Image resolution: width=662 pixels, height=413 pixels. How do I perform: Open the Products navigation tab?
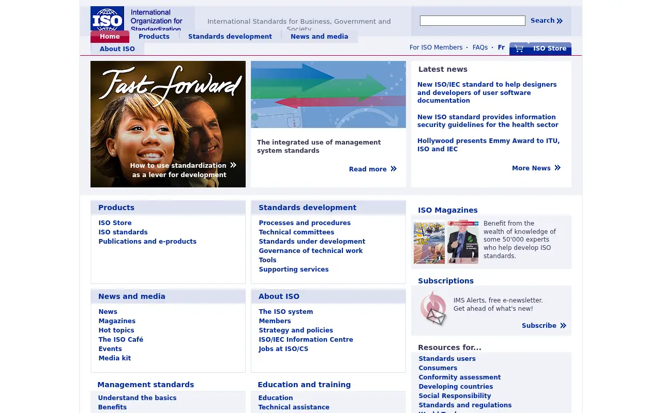(154, 37)
